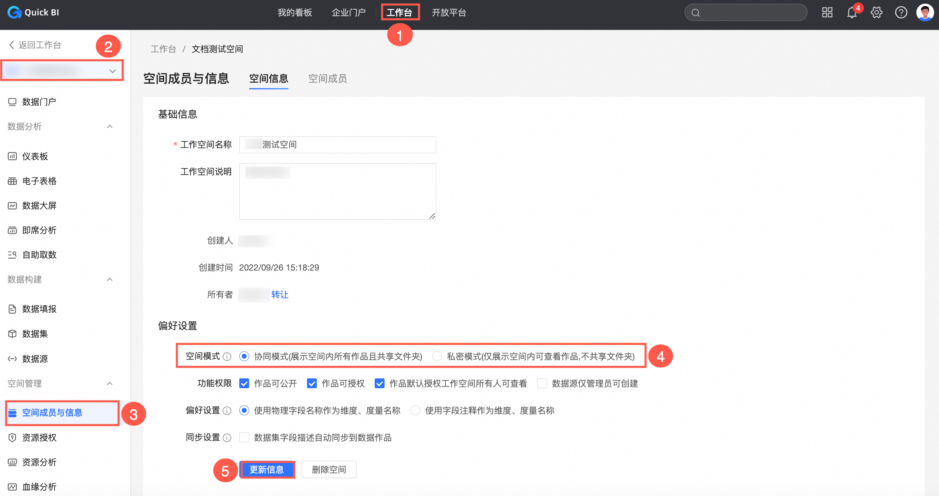Click the 资源授权 shield icon

coord(12,437)
